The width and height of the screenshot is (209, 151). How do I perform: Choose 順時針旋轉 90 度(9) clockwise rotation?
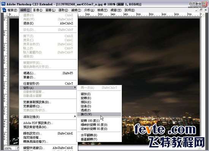99,125
